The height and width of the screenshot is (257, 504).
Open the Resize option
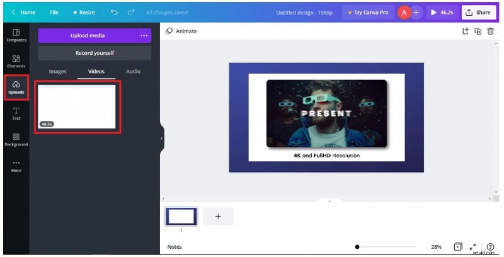pyautogui.click(x=84, y=12)
